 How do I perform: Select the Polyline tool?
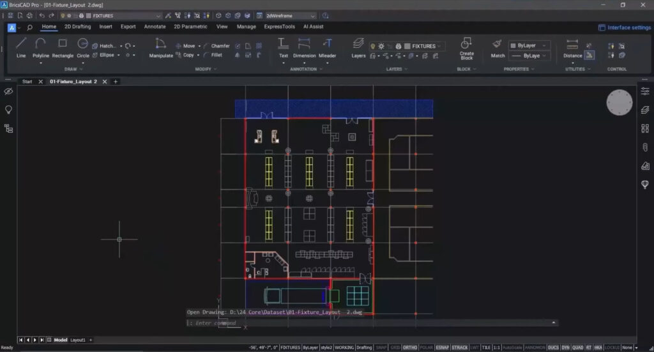(41, 47)
